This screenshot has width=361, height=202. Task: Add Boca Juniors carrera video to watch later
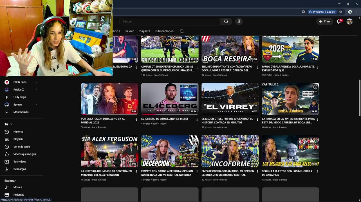point(315,87)
